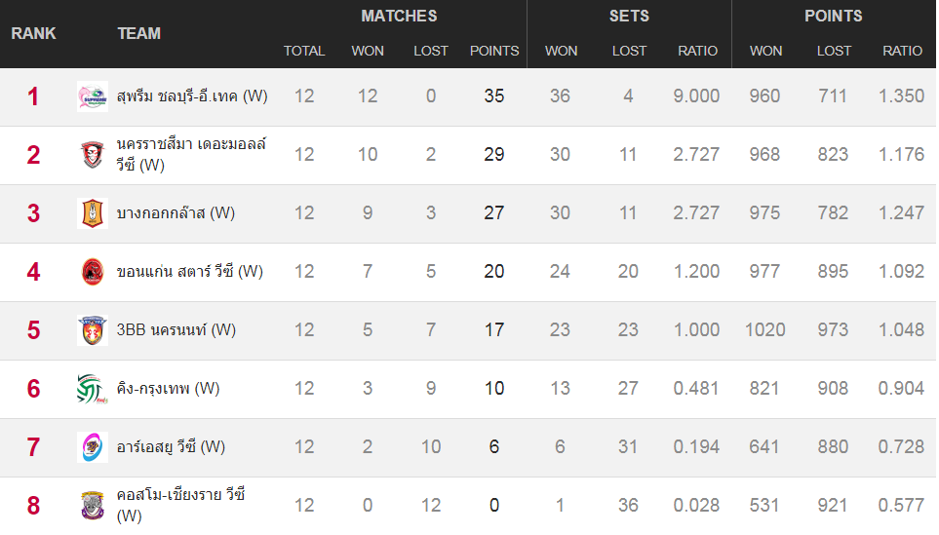Sort by match POINTS column header
Viewport: 939px width, 535px height.
[494, 51]
